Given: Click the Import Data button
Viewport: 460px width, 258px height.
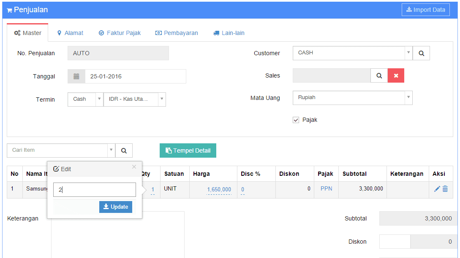Looking at the screenshot, I should tap(426, 10).
